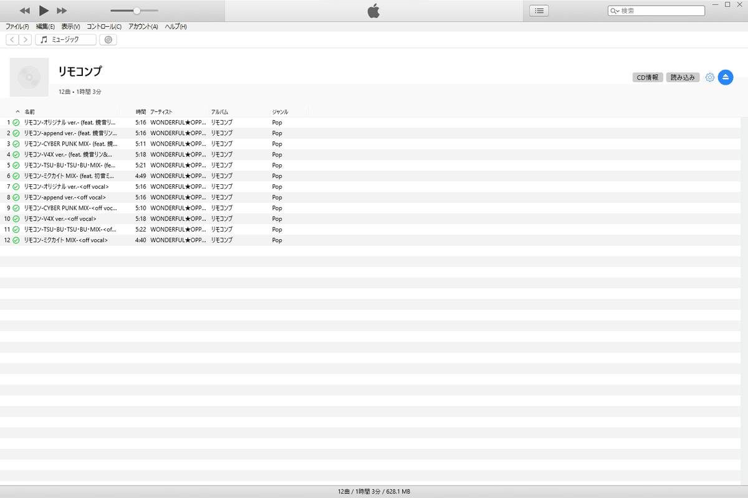Adjust the volume slider knob
The image size is (748, 498).
click(137, 11)
